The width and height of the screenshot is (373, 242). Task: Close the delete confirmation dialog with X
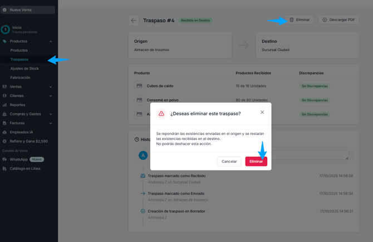262,112
